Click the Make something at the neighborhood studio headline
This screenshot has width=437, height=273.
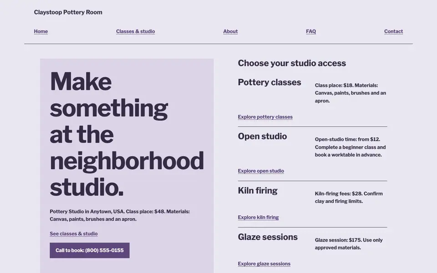click(127, 134)
